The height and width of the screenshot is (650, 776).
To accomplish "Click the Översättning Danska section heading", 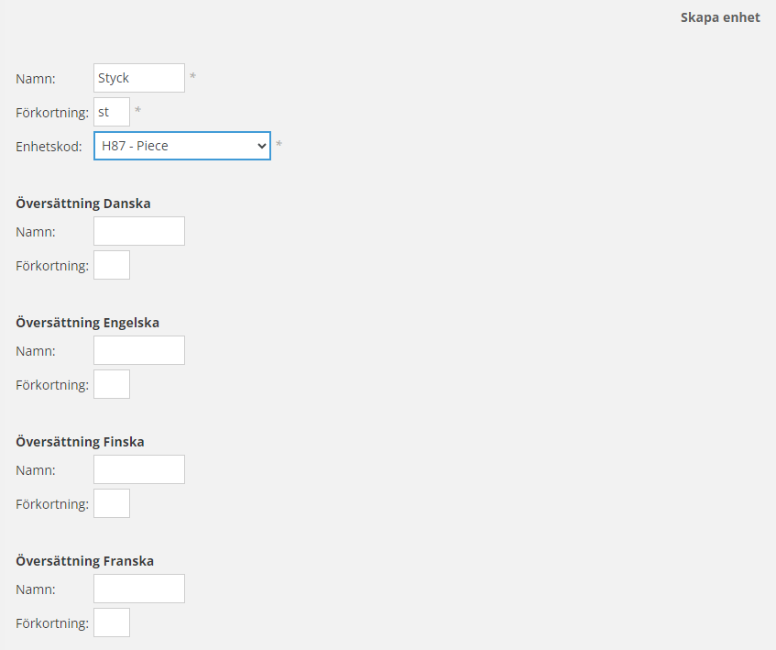I will (x=83, y=203).
